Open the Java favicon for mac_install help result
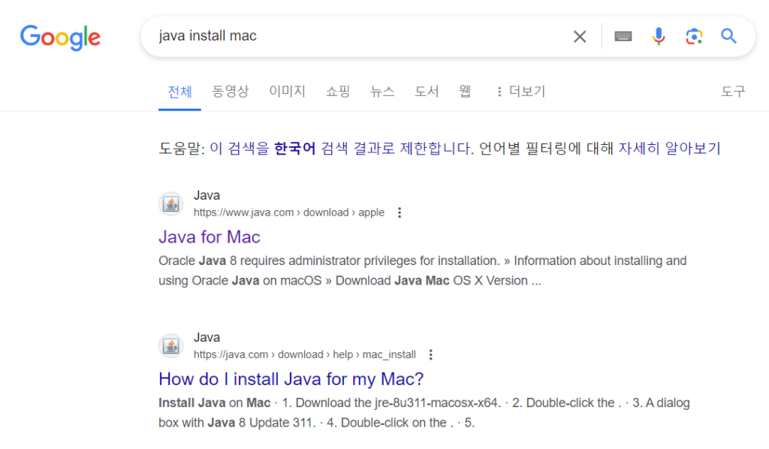Screen dimensions: 769x449 click(170, 346)
